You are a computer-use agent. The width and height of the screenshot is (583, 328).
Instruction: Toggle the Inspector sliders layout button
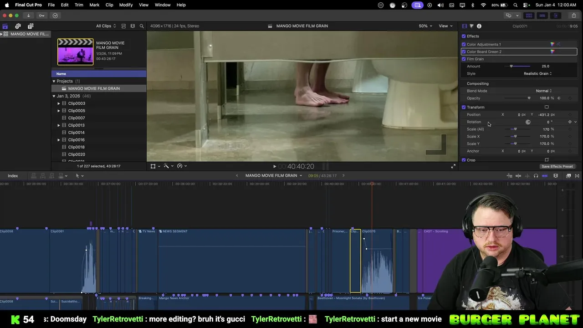555,15
